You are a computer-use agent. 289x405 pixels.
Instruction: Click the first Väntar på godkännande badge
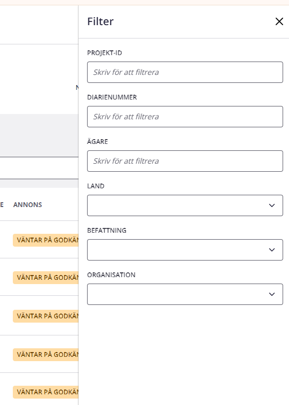[x=45, y=240]
